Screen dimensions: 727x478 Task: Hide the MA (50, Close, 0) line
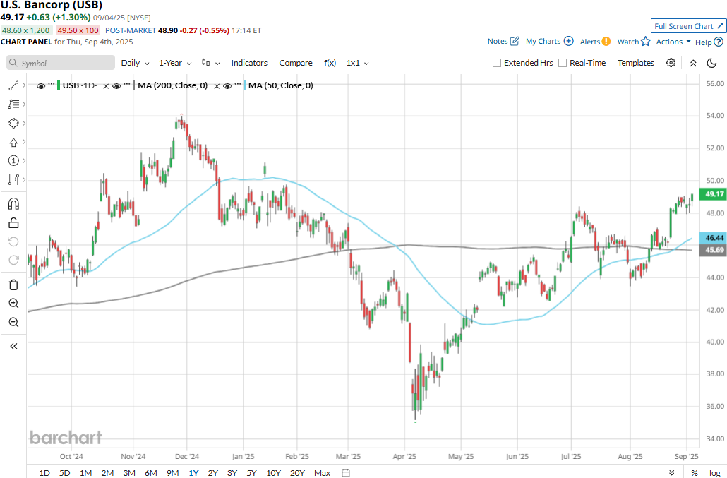pos(227,85)
